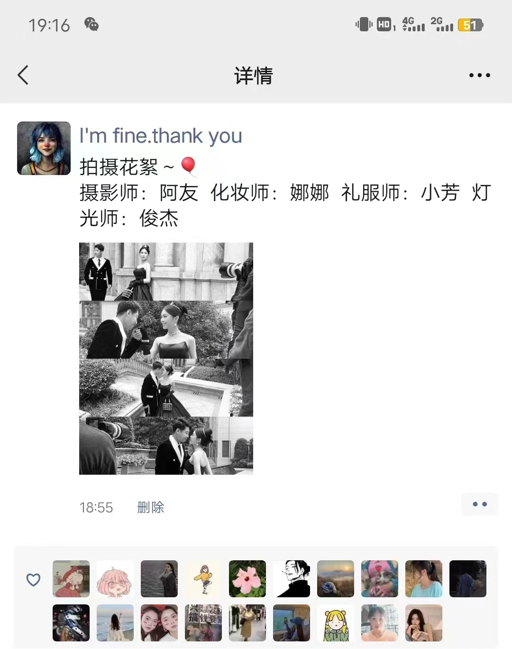
Task: Open the girl in teal shirt avatar
Action: (x=424, y=579)
